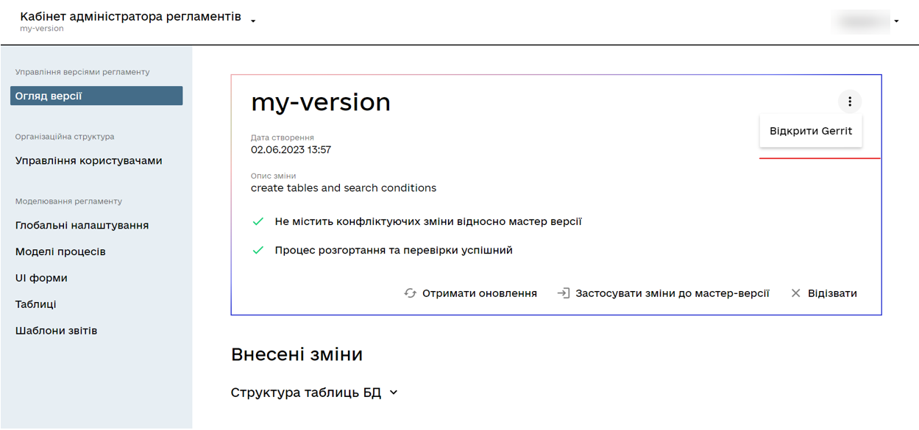Open 'Шаблони звітів' sidebar item
The height and width of the screenshot is (430, 919).
(x=57, y=331)
